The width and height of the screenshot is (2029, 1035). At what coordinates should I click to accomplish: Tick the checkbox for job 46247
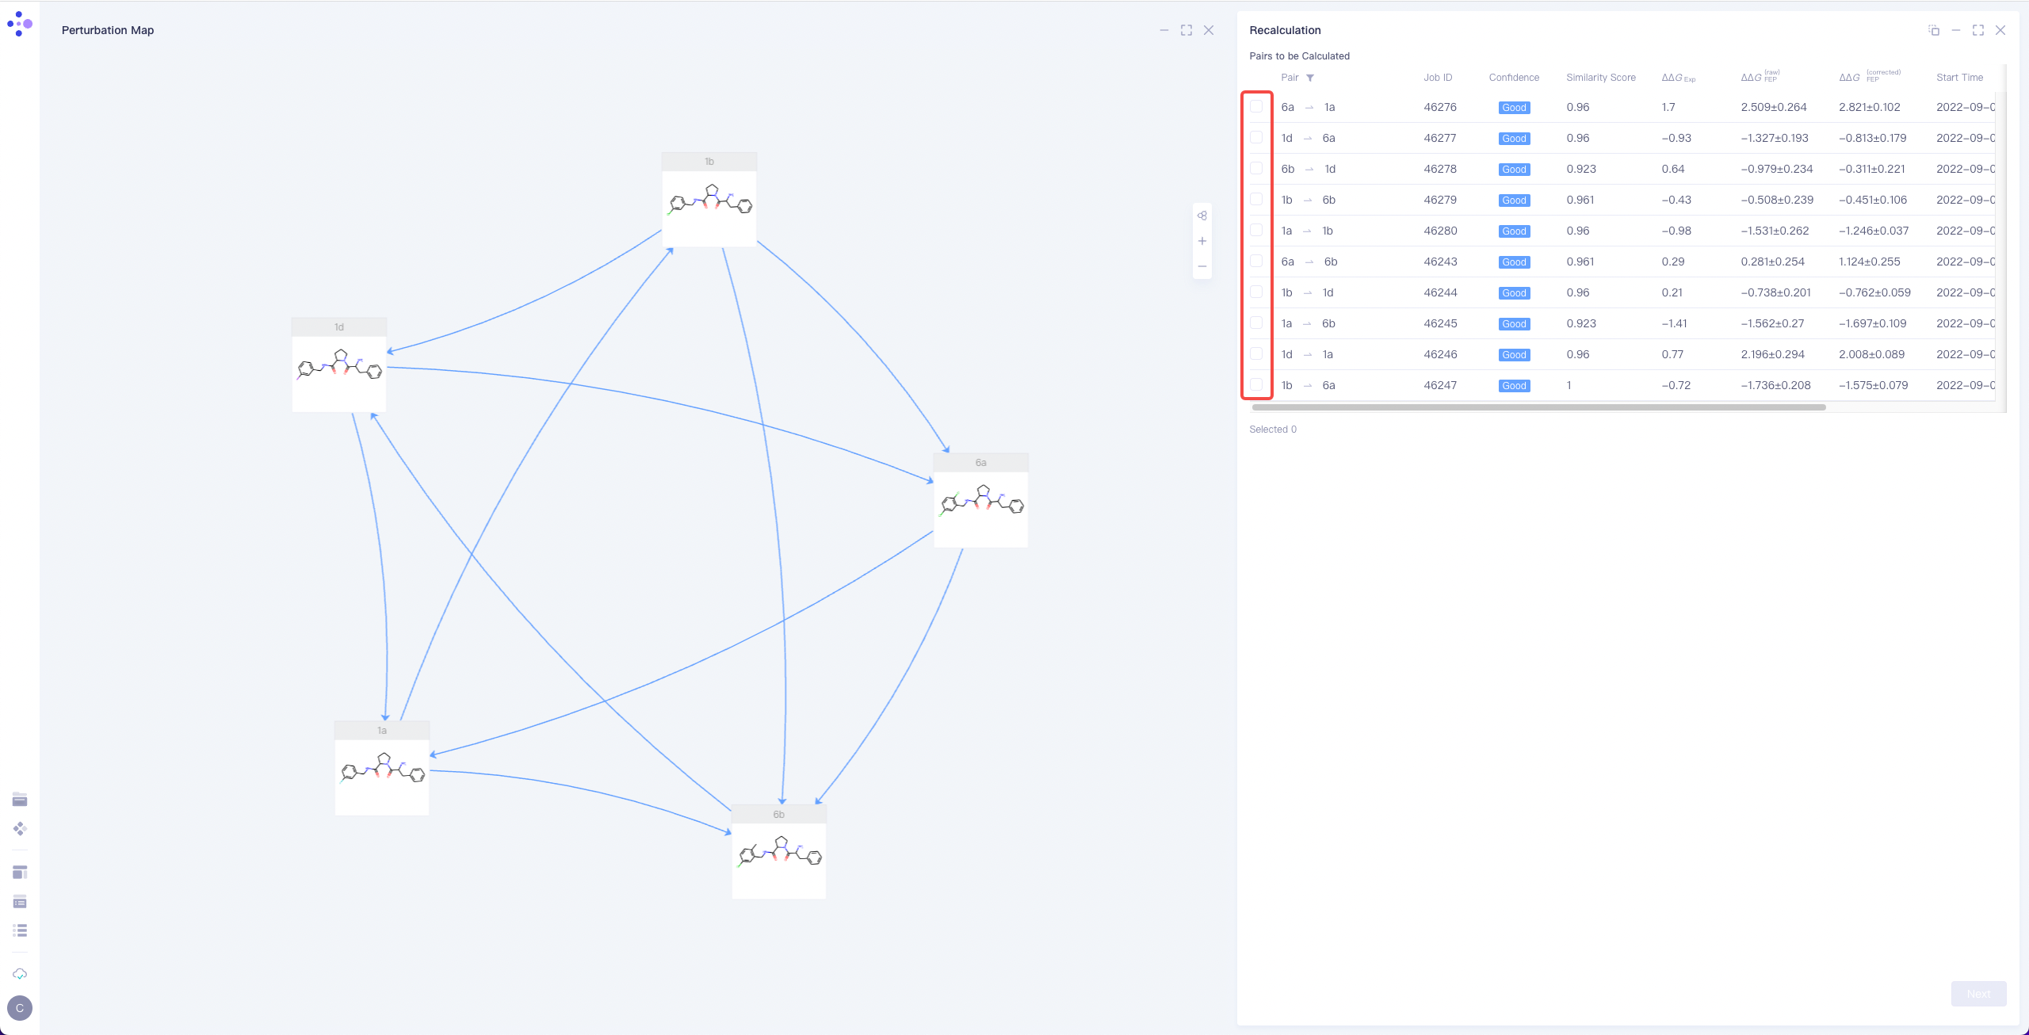1256,384
